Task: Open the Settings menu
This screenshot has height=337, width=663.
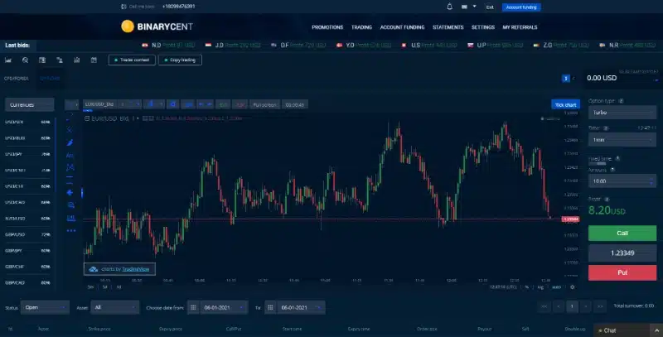Action: click(x=483, y=27)
